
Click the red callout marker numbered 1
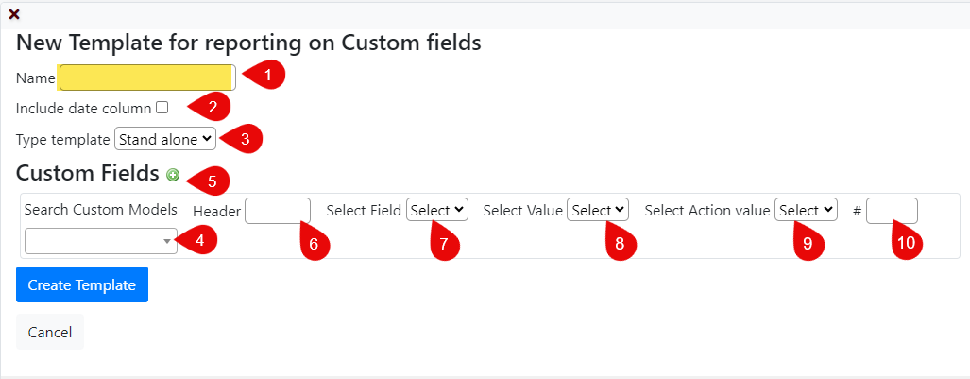[264, 75]
